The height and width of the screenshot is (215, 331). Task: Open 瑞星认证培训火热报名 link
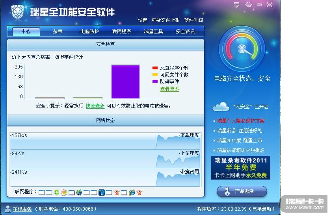coord(241,150)
